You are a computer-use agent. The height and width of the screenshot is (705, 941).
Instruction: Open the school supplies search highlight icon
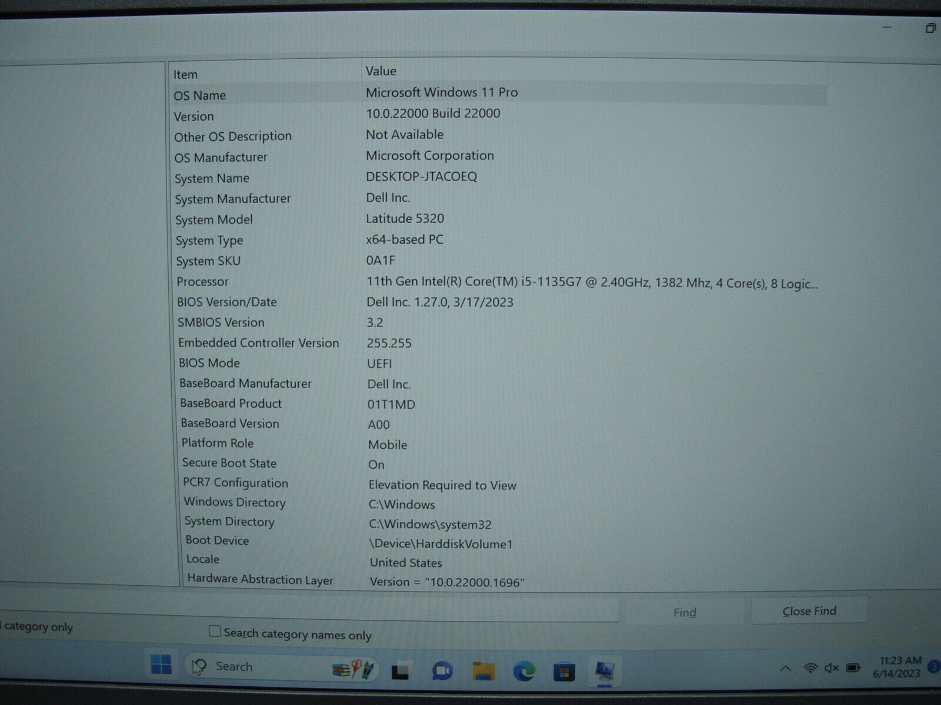click(x=353, y=669)
